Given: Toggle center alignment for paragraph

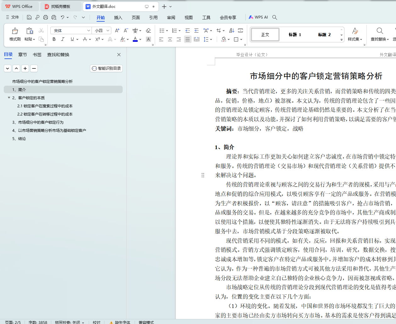Looking at the screenshot, I should 170,39.
